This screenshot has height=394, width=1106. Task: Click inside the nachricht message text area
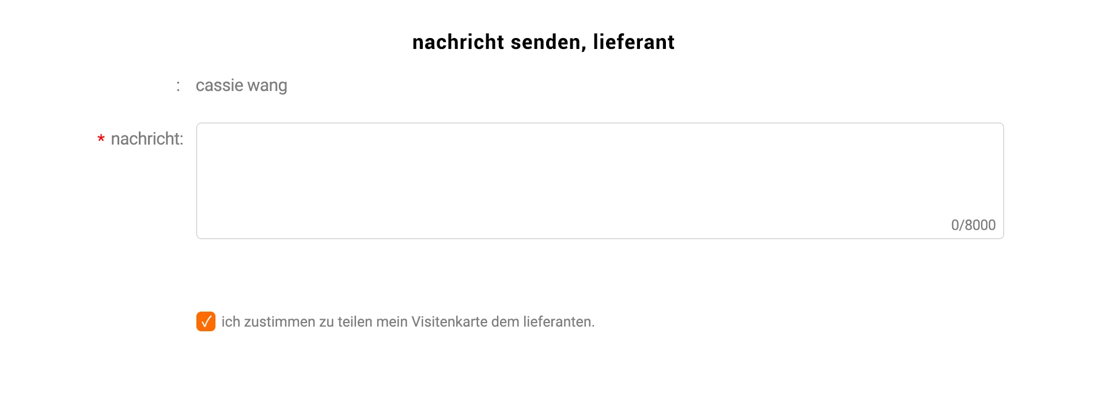pos(599,173)
